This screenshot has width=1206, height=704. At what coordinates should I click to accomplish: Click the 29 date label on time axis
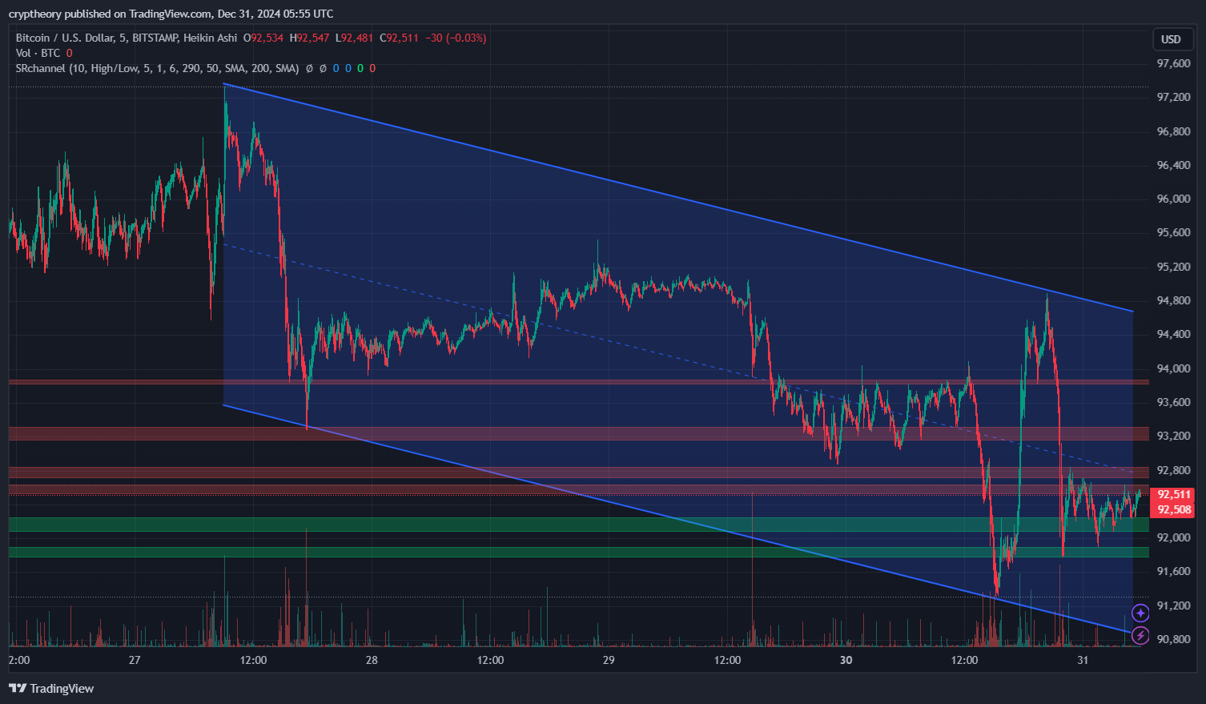[609, 660]
